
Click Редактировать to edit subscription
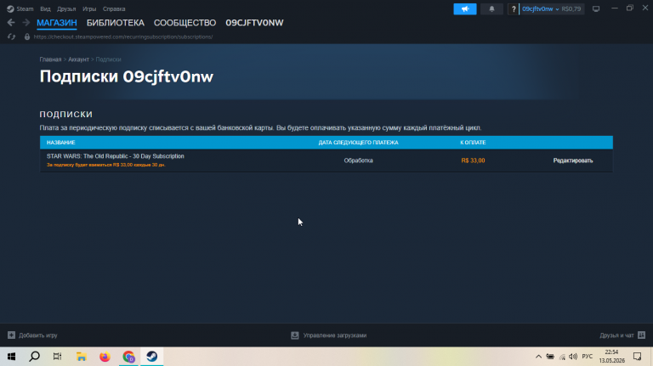click(572, 160)
